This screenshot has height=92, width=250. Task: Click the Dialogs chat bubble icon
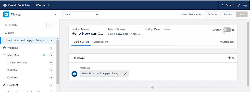coord(6,15)
